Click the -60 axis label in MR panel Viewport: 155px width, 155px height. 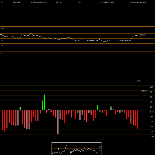[x=151, y=127]
